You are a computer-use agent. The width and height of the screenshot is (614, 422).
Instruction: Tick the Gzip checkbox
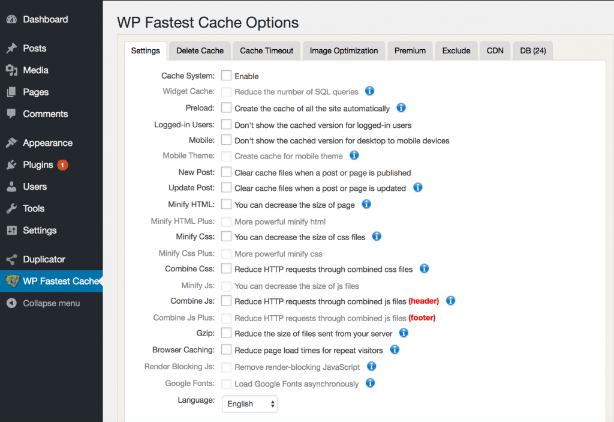click(x=227, y=333)
